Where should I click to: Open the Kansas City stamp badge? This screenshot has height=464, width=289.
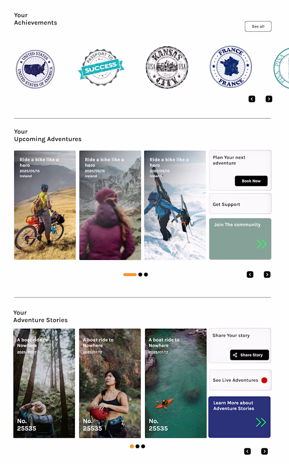167,67
